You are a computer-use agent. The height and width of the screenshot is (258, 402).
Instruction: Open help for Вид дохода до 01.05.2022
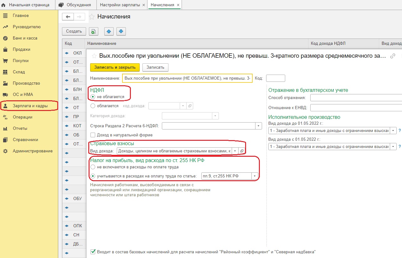[x=400, y=130]
